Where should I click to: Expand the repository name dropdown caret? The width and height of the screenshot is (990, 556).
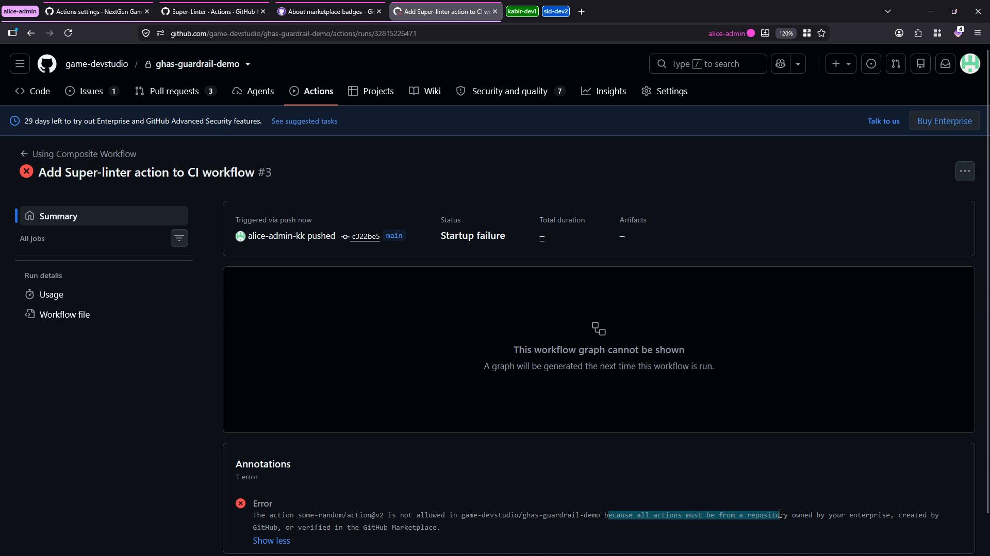(247, 64)
